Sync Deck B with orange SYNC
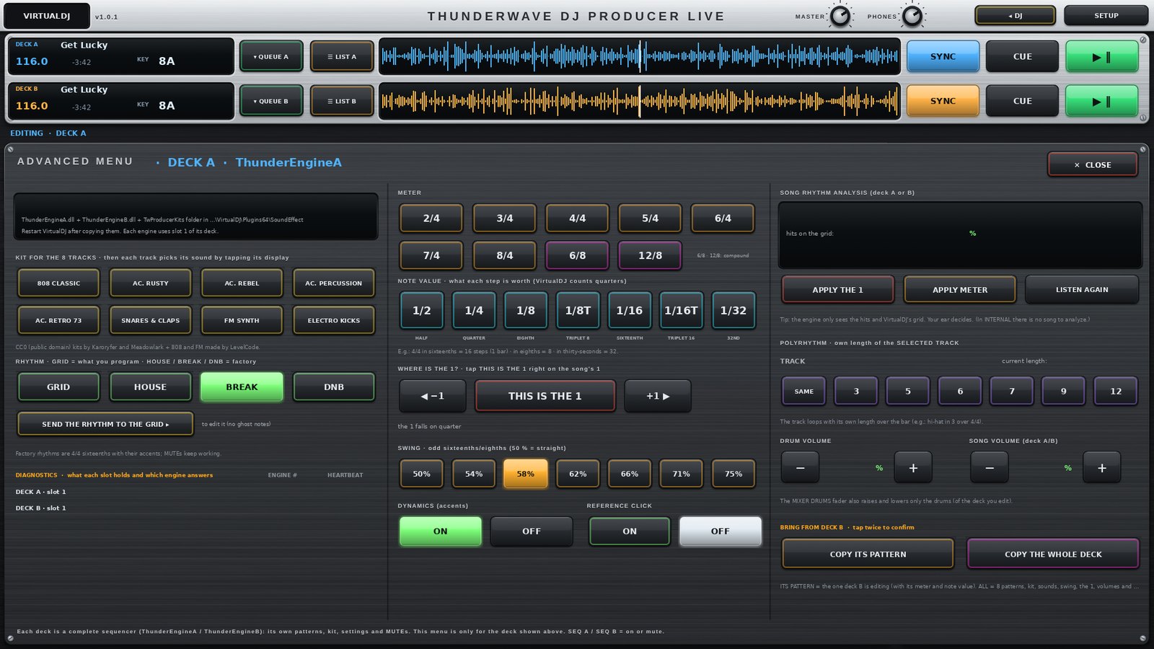The width and height of the screenshot is (1154, 649). (x=943, y=101)
